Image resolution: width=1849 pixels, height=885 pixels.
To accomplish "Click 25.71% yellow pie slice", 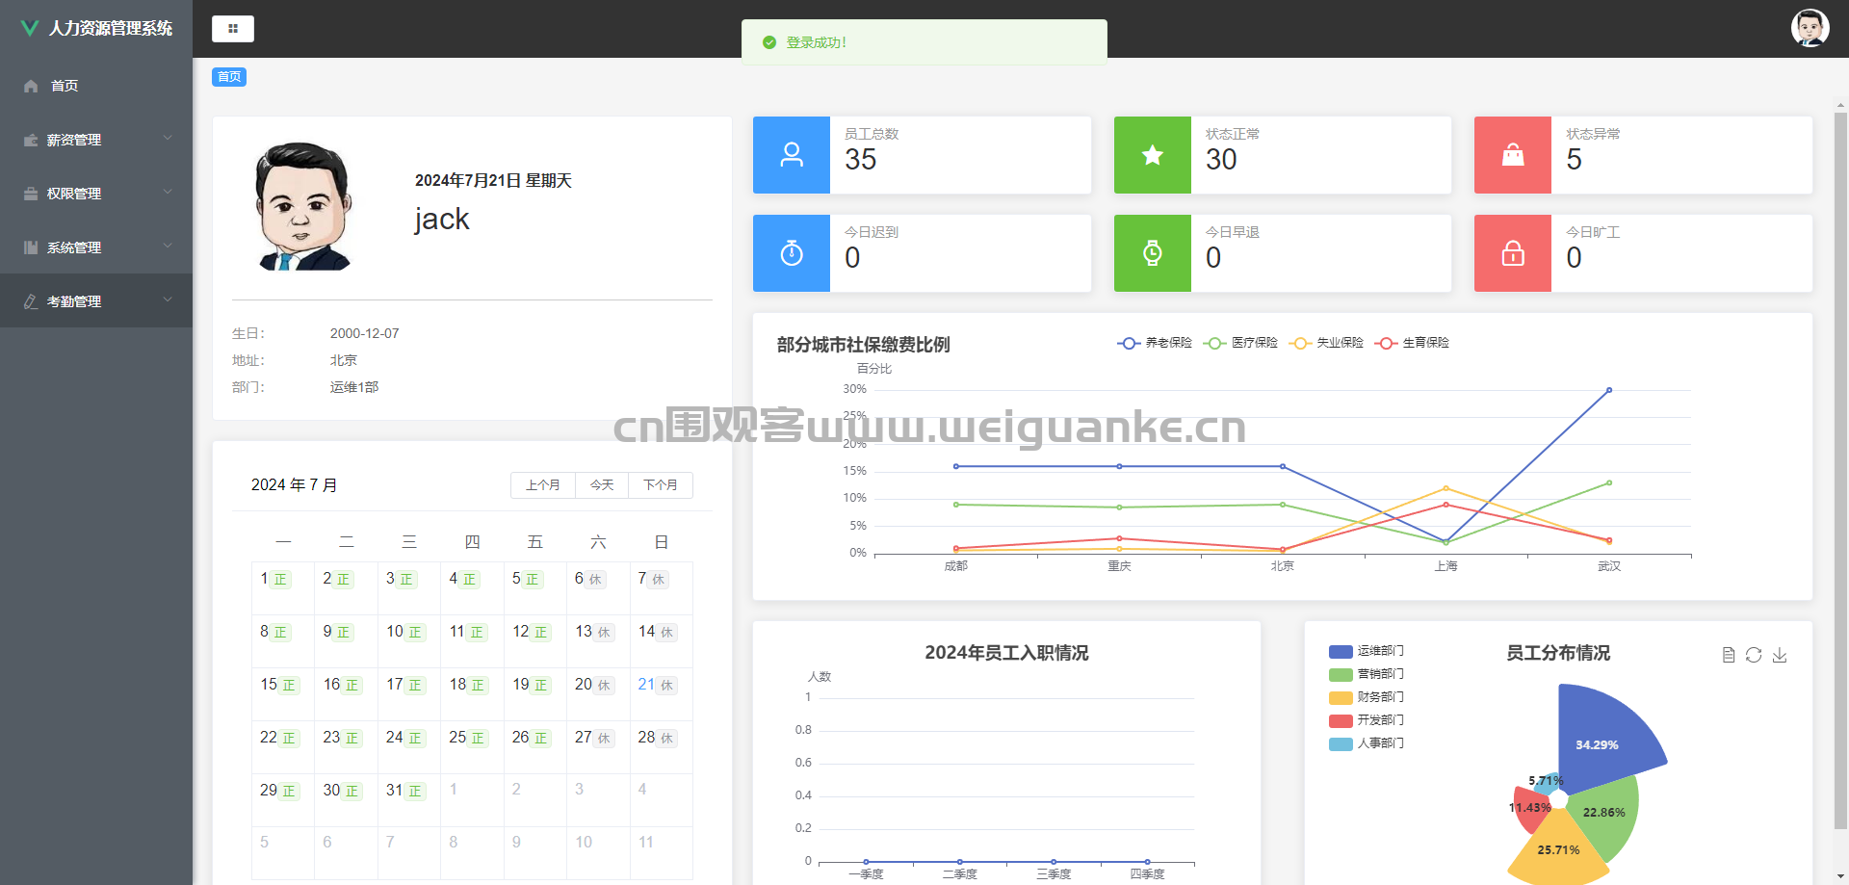I will (x=1558, y=850).
